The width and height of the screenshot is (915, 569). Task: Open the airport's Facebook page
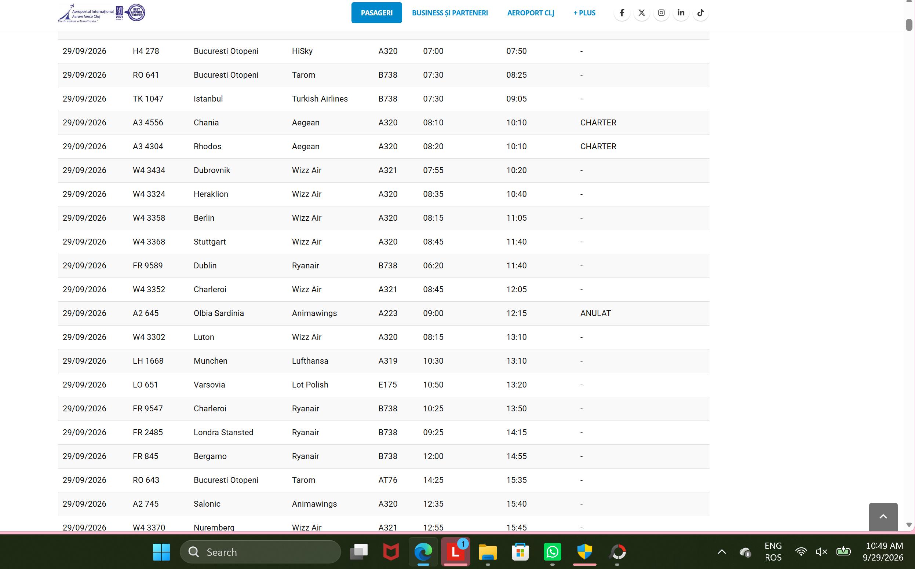621,13
